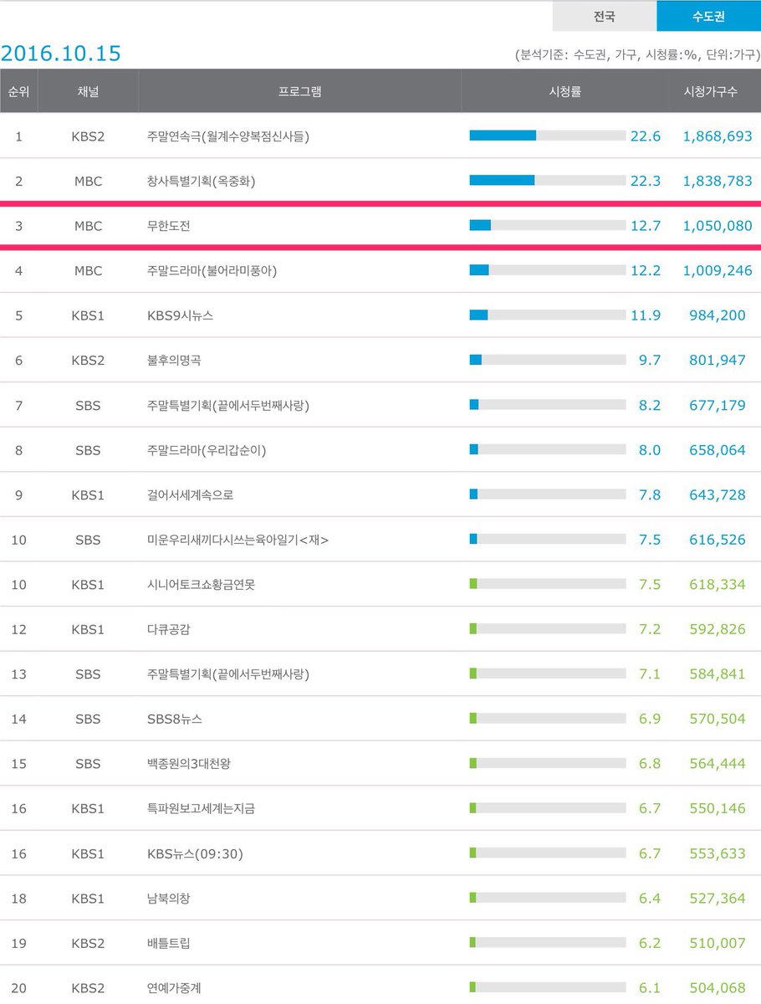Image resolution: width=761 pixels, height=1004 pixels.
Task: Select program 무한도전
Action: pyautogui.click(x=168, y=225)
